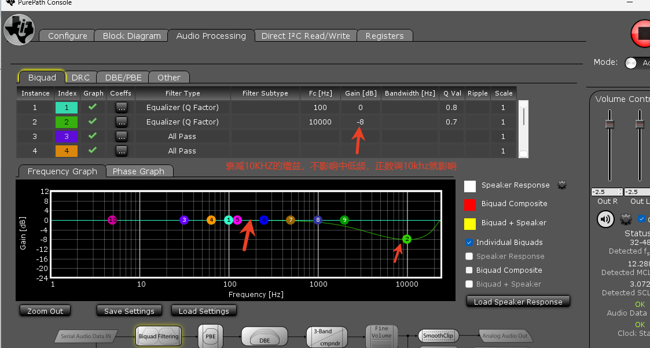Click the speaker mute icon
The image size is (650, 348).
606,219
